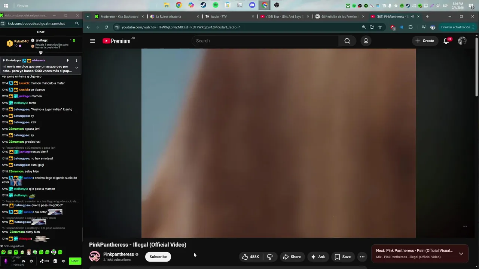The width and height of the screenshot is (479, 269).
Task: Click the YouTube search input field
Action: [x=265, y=41]
